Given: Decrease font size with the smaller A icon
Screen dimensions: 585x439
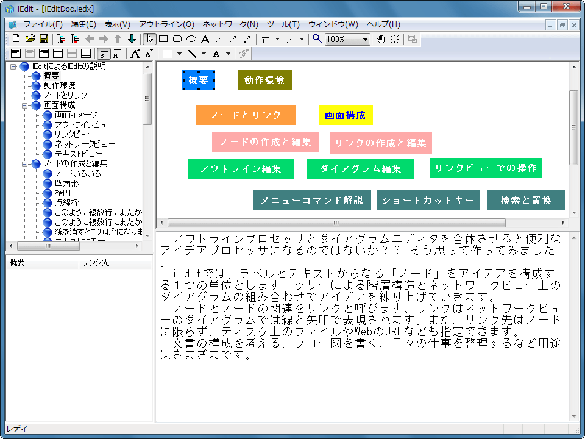Looking at the screenshot, I should (x=149, y=54).
